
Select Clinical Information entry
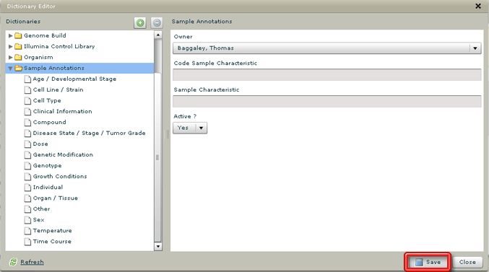tap(62, 111)
